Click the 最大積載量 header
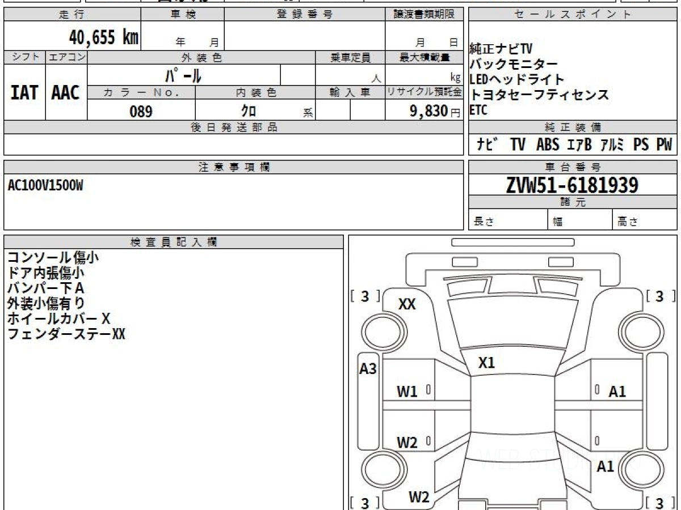 point(424,57)
